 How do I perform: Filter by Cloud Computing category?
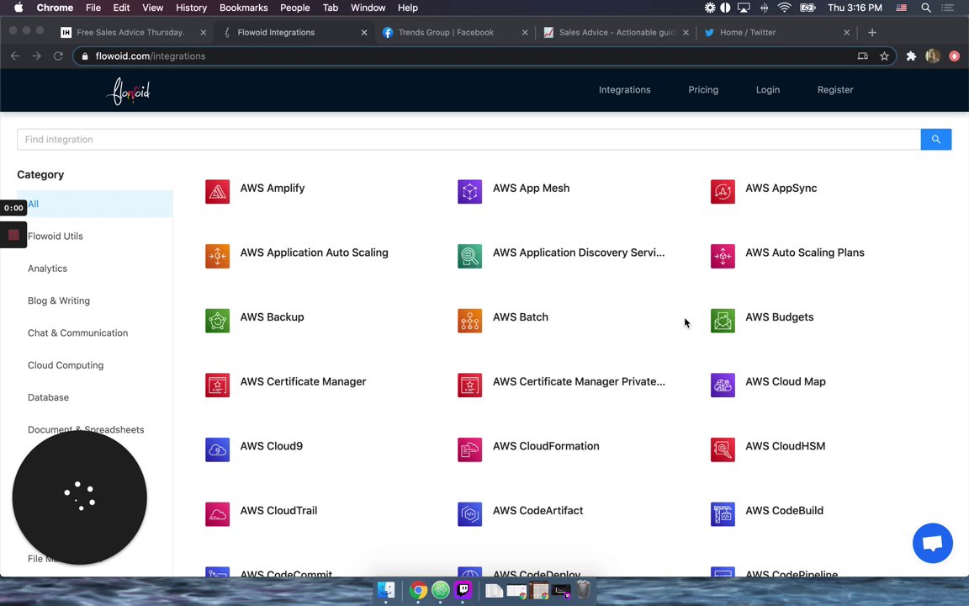tap(66, 364)
